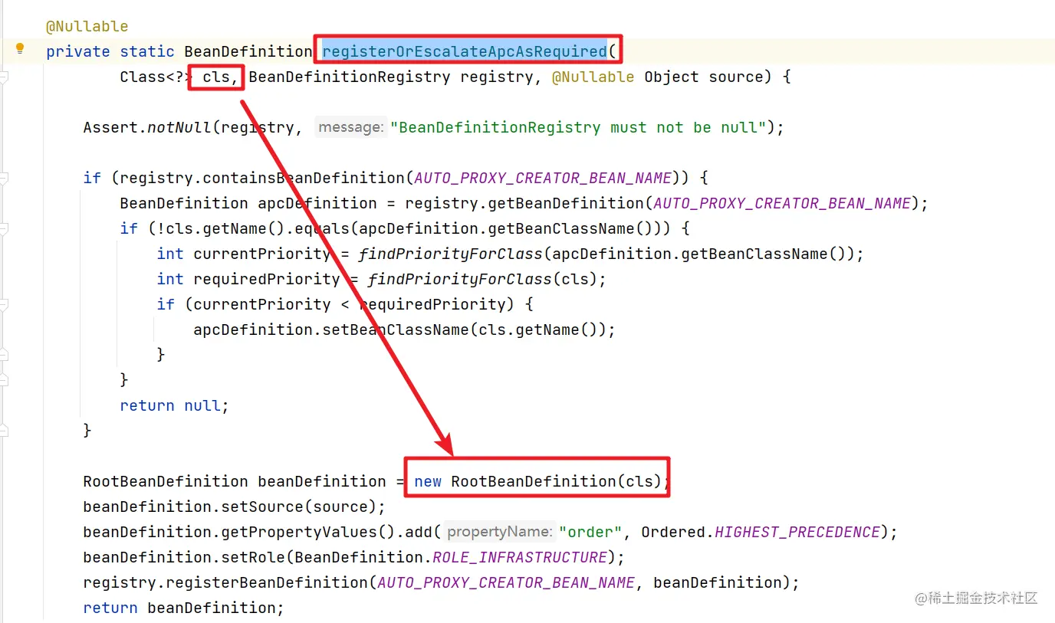Click the ROLE_INFRASTRUCTURE constant
The image size is (1055, 623).
pyautogui.click(x=520, y=557)
